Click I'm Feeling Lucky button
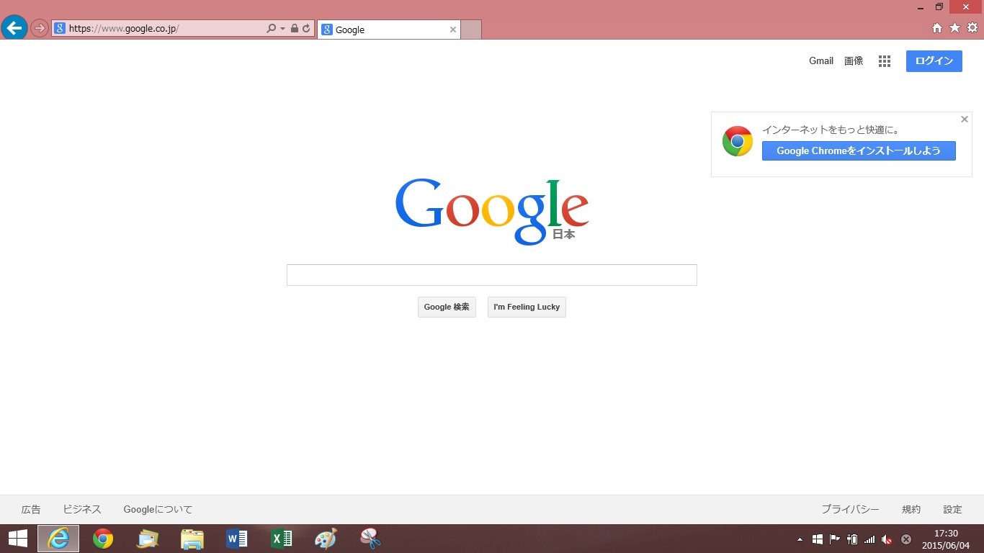The height and width of the screenshot is (553, 984). [527, 307]
